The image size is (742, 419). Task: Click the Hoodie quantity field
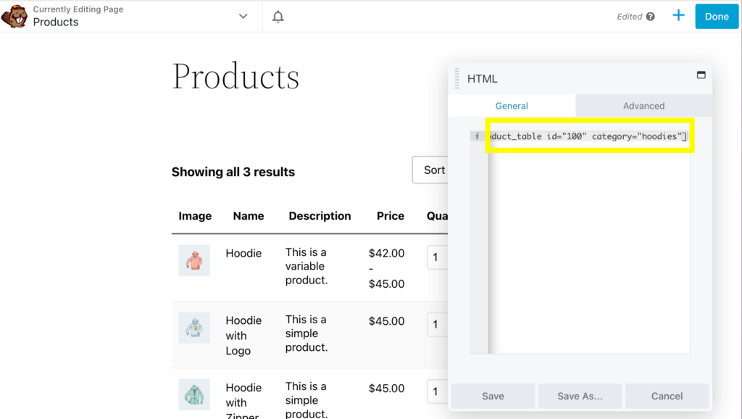click(438, 257)
